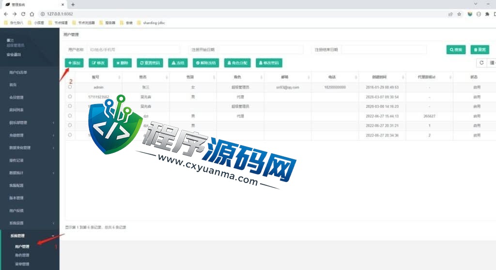Sort by the 姓名 column sort arrows

(167, 77)
